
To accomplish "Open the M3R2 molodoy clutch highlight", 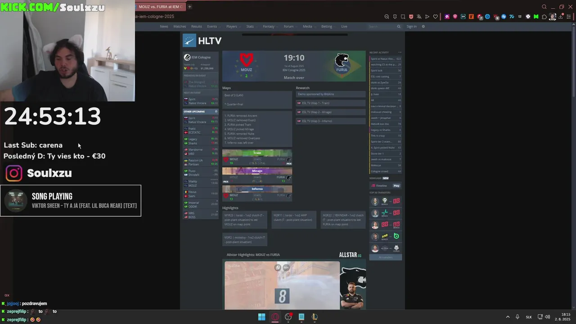I will point(245,240).
